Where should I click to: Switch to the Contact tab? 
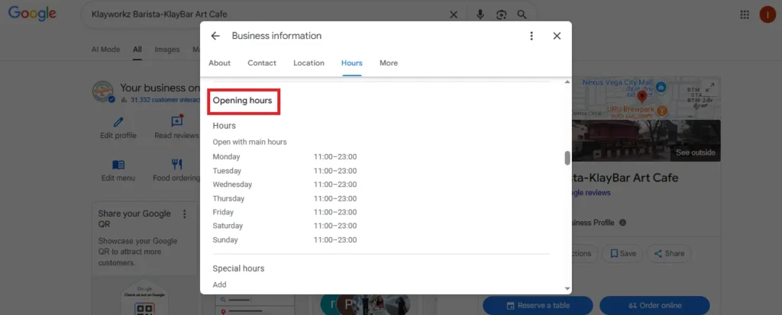(262, 63)
